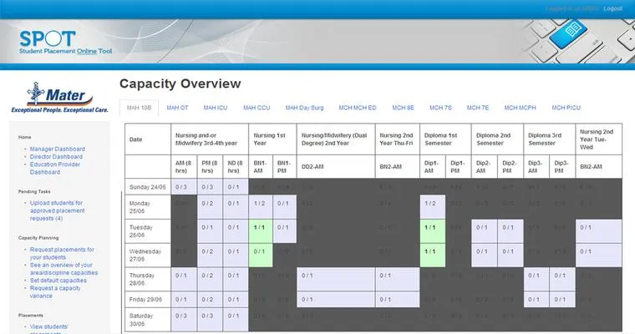The width and height of the screenshot is (635, 334).
Task: Click the Monday 25/06 PM 0/2 cell
Action: click(210, 207)
